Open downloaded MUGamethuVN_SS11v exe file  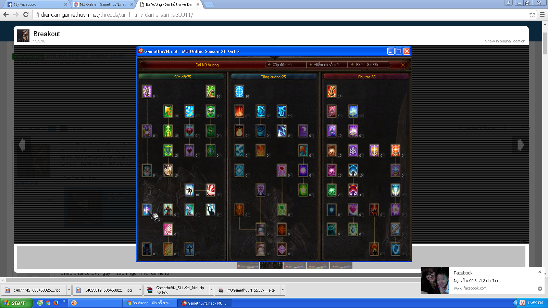click(248, 290)
